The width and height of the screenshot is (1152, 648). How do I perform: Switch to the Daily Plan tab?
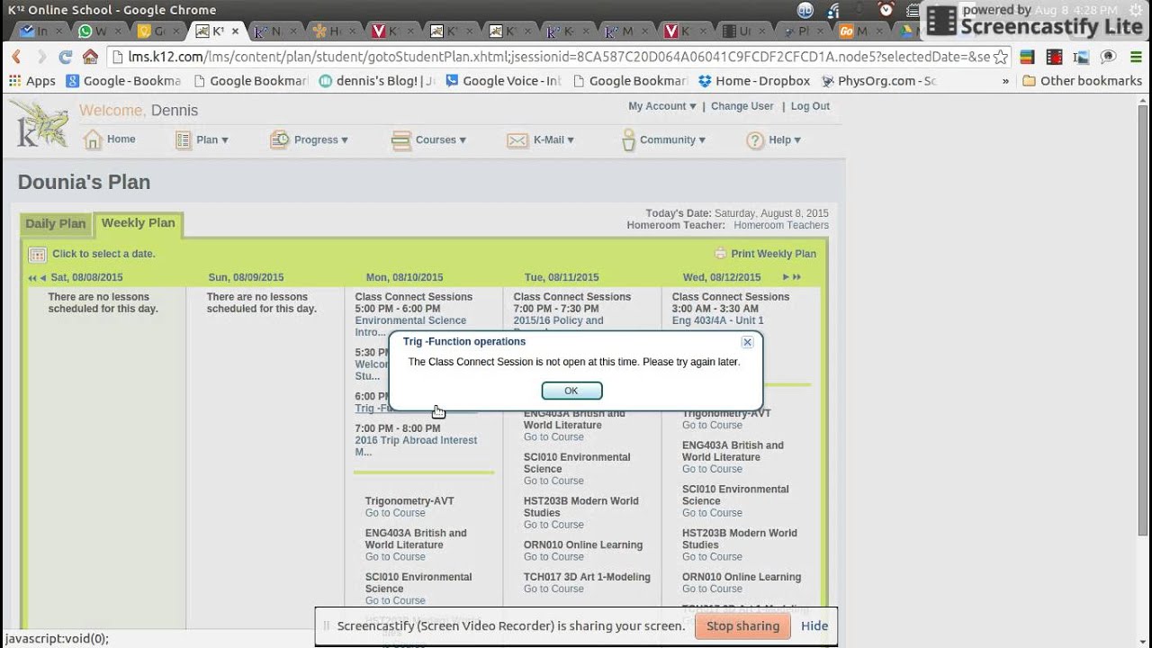[56, 224]
